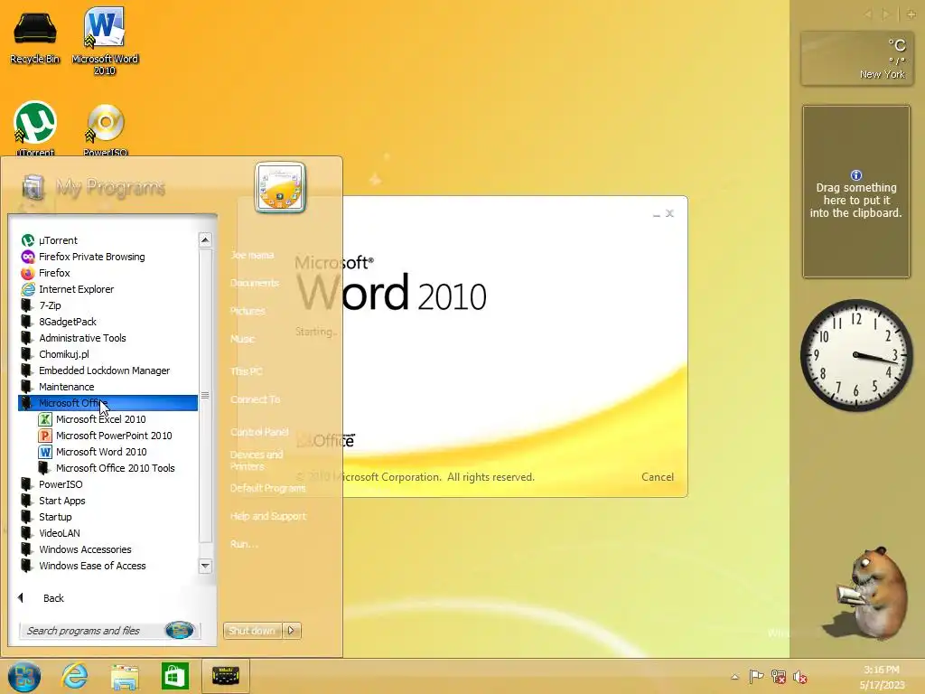Image resolution: width=925 pixels, height=694 pixels.
Task: Open This PC from the start menu
Action: point(246,371)
